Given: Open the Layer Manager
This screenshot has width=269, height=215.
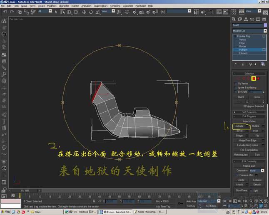Looking at the screenshot, I should click(211, 12).
